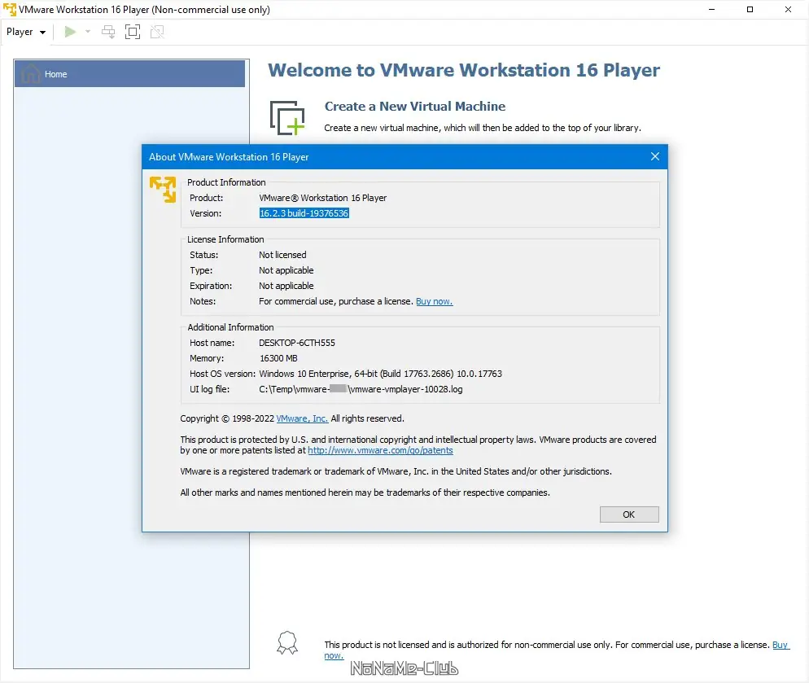
Task: Click the host name DESKTOP-6CTH555
Action: (297, 343)
